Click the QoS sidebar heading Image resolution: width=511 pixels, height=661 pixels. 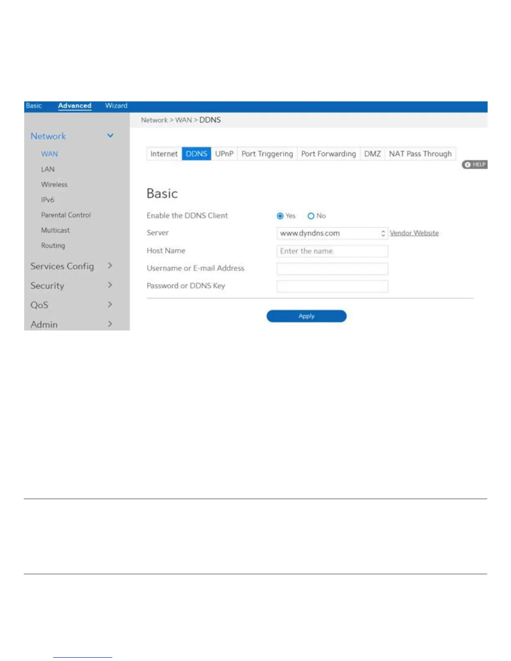(39, 305)
